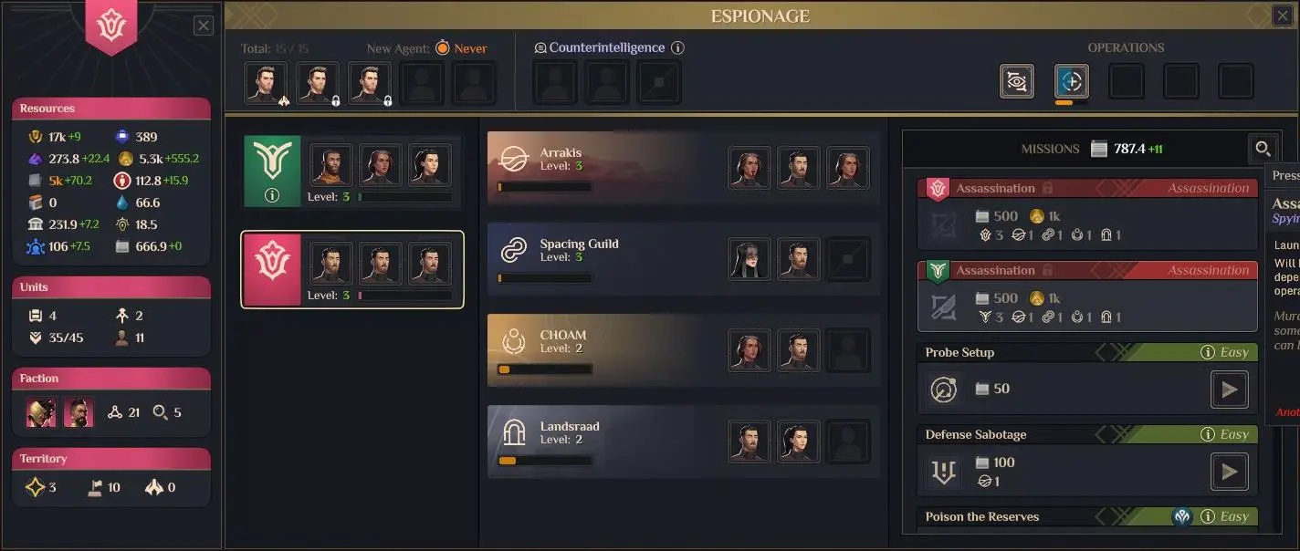This screenshot has height=551, width=1300.
Task: Click the Counterintelligence info icon
Action: coord(677,47)
